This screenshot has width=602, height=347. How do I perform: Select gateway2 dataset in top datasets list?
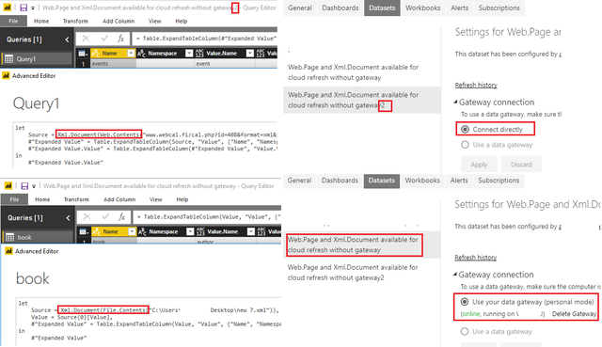point(362,100)
